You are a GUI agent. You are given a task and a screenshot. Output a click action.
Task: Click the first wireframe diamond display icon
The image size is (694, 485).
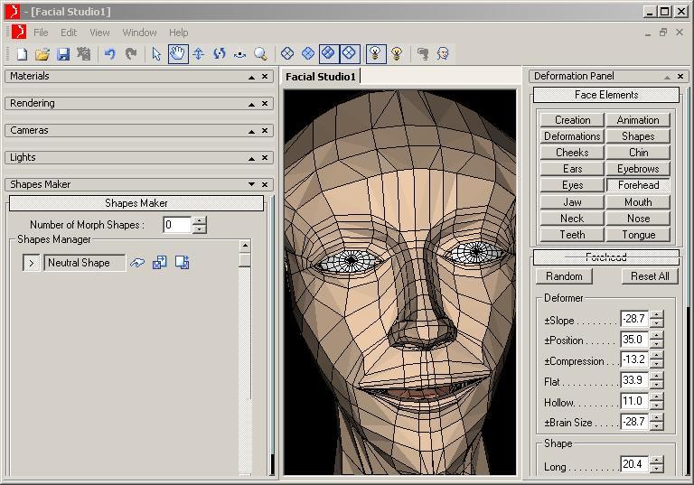[287, 54]
